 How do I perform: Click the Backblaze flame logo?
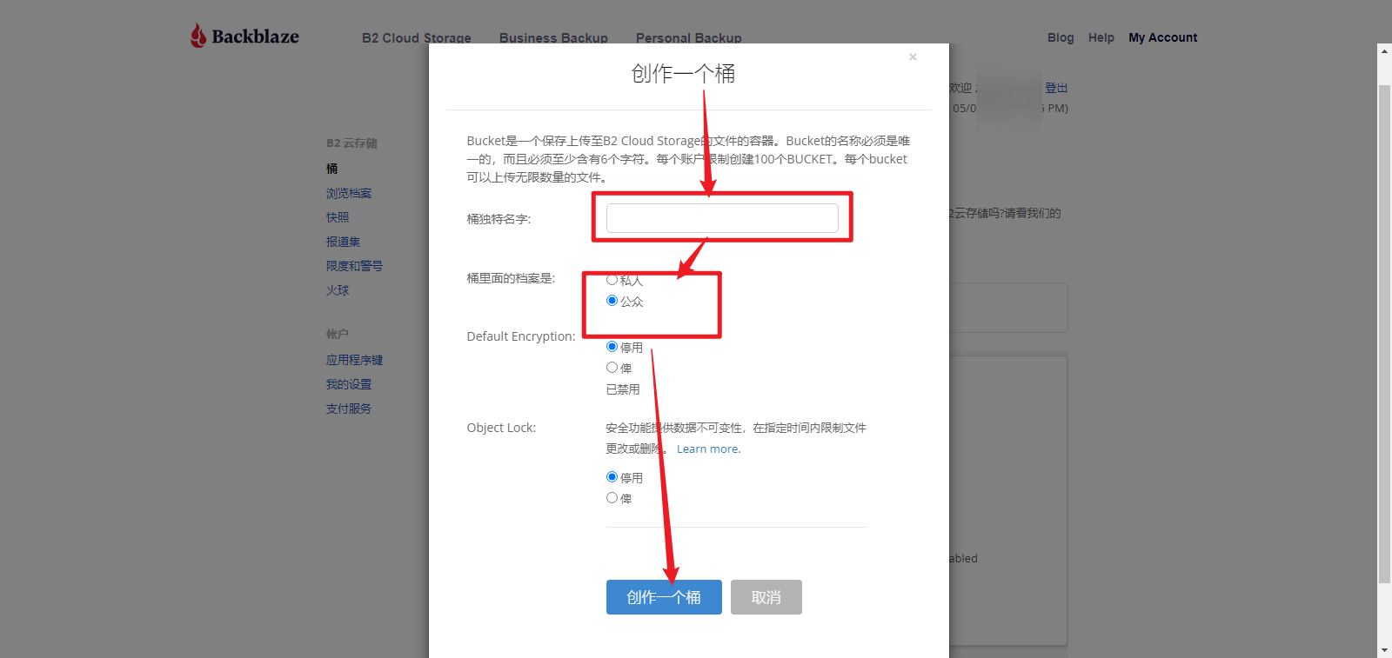[x=199, y=36]
